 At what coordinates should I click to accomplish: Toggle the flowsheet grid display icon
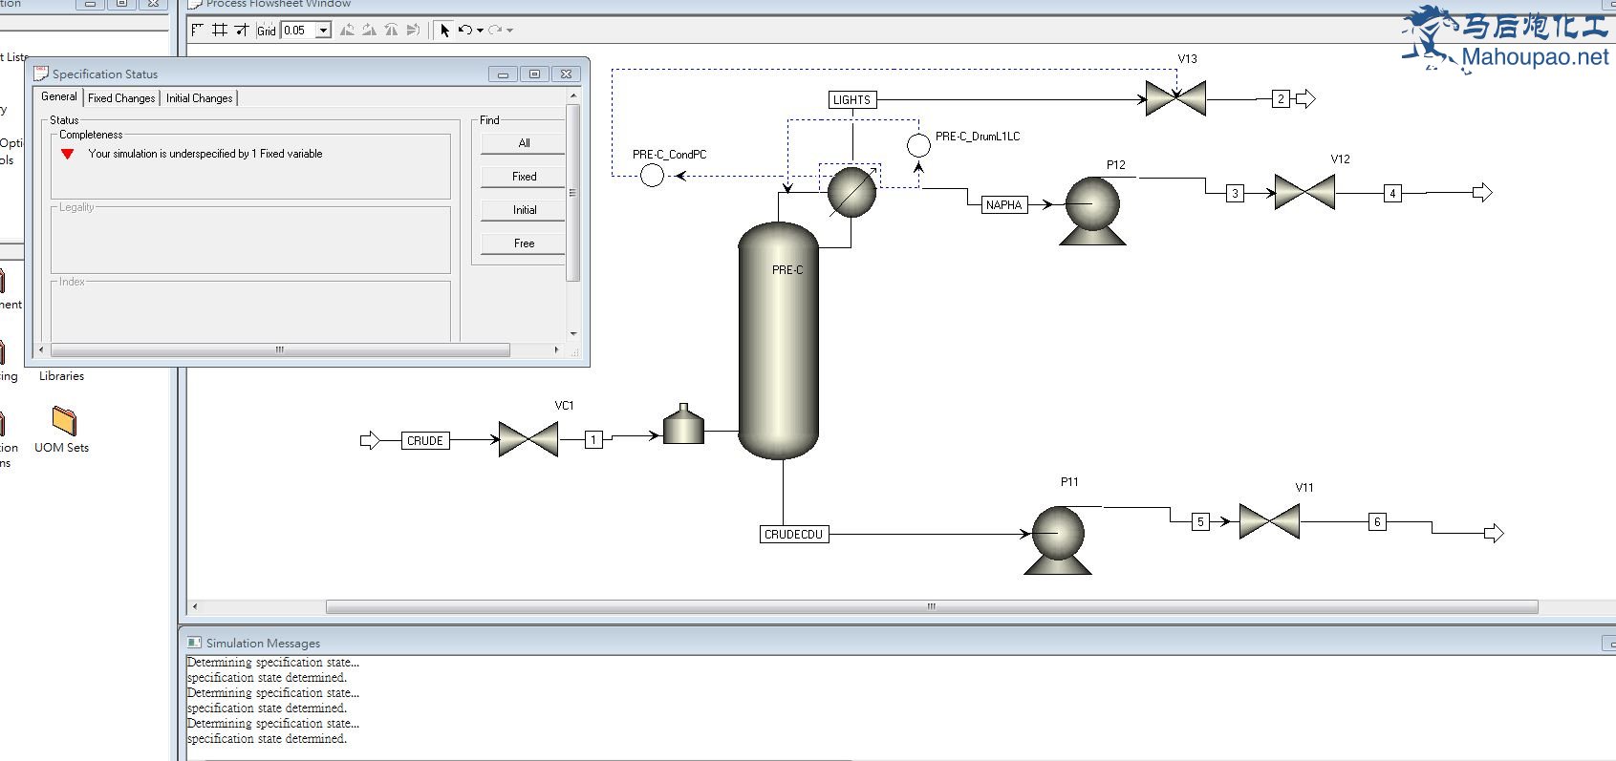click(x=220, y=30)
